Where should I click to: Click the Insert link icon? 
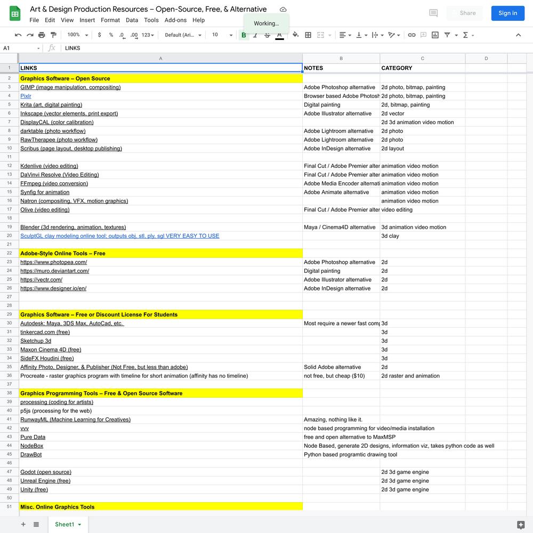tap(411, 35)
